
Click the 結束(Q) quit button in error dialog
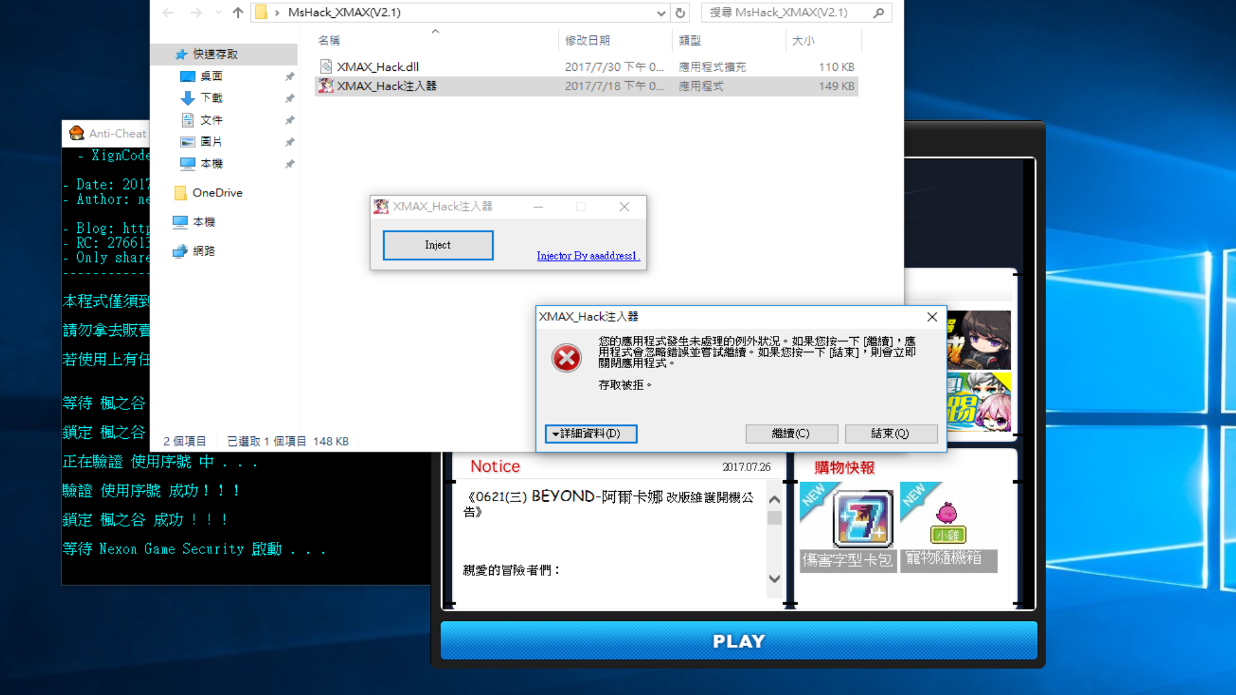[x=890, y=434]
